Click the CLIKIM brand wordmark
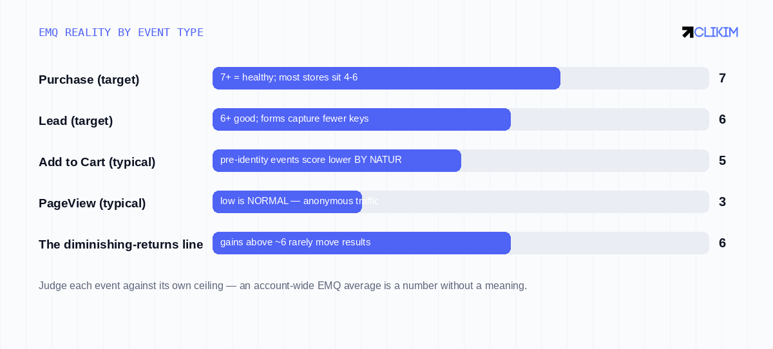This screenshot has width=773, height=349. [x=716, y=32]
